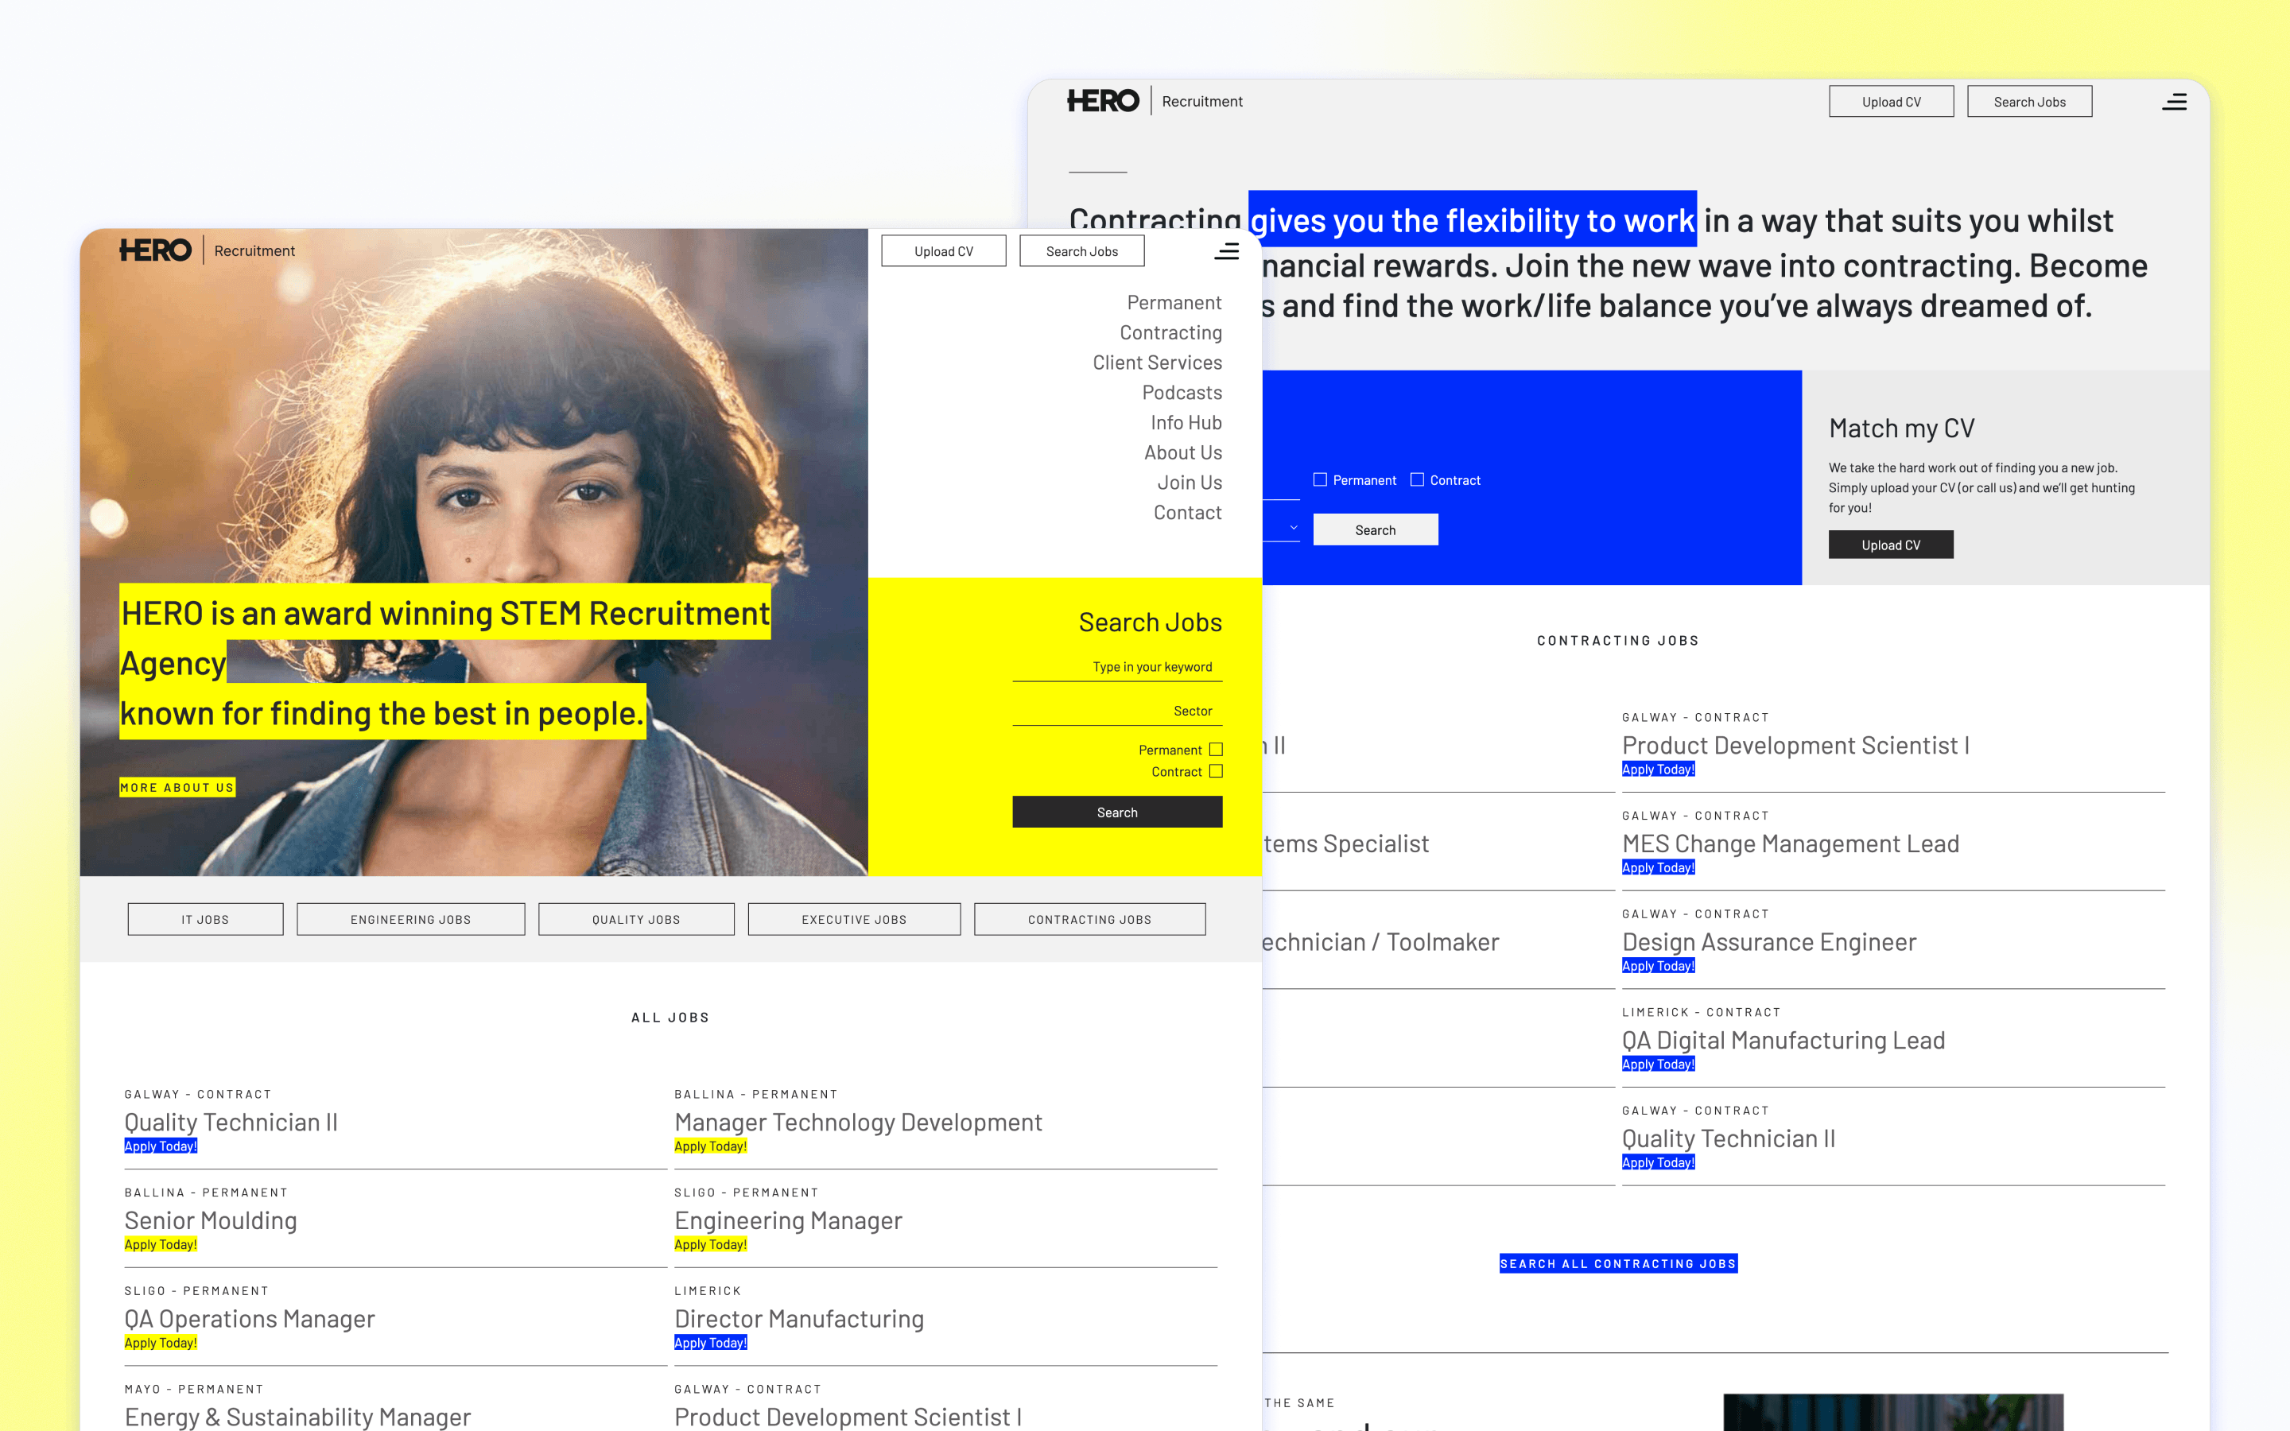This screenshot has width=2290, height=1431.
Task: Select EXECUTIVE JOBS category button
Action: click(853, 919)
